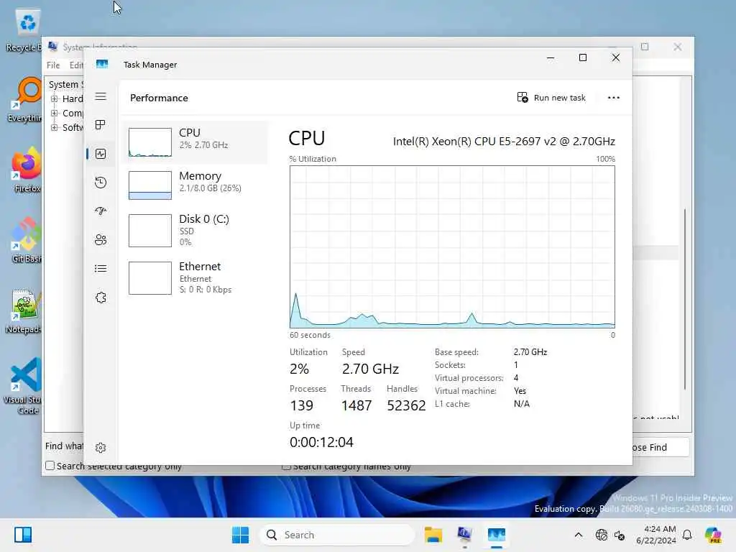Click the Handles value 52362
Screen dimensions: 736x552
406,405
